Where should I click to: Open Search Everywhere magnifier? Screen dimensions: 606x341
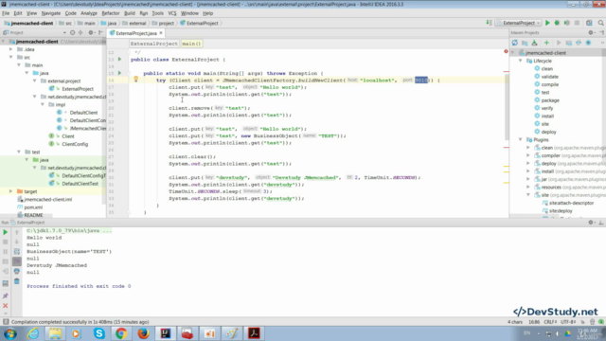pos(600,23)
